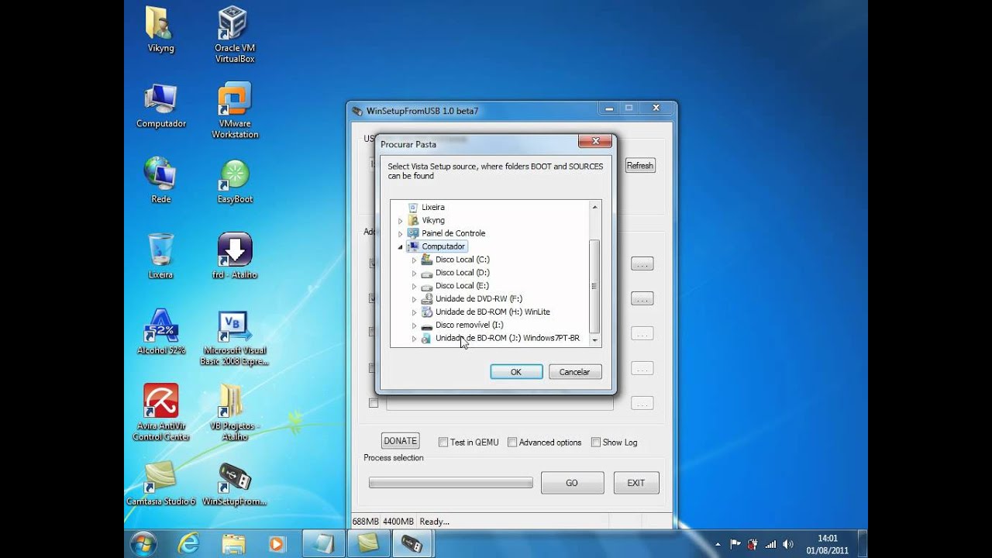Expand Disco Local (C:) node

(414, 260)
